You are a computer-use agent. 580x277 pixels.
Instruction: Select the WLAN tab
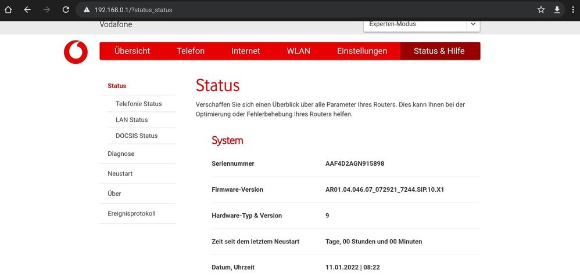(x=299, y=51)
